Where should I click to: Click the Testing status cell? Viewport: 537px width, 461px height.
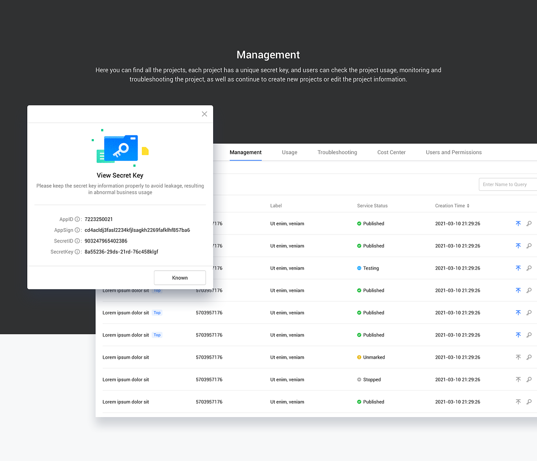[x=368, y=268]
